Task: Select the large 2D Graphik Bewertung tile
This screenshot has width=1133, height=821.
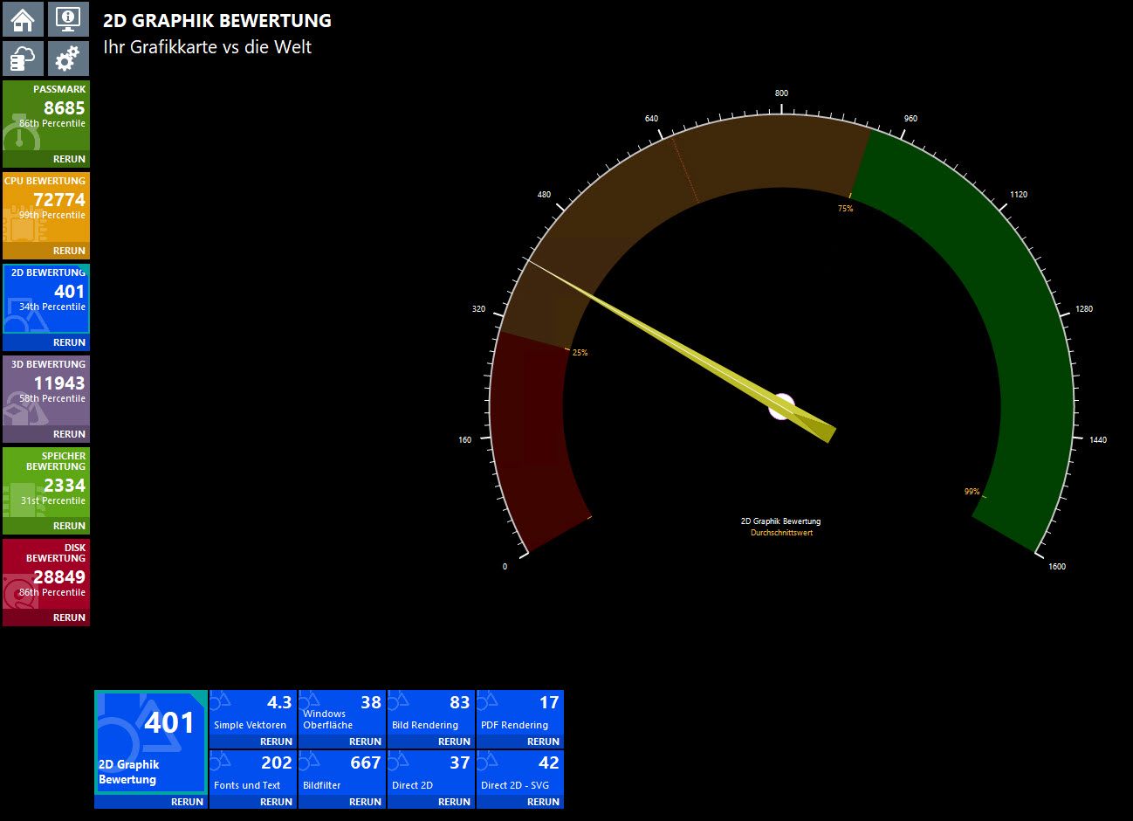Action: pyautogui.click(x=151, y=742)
